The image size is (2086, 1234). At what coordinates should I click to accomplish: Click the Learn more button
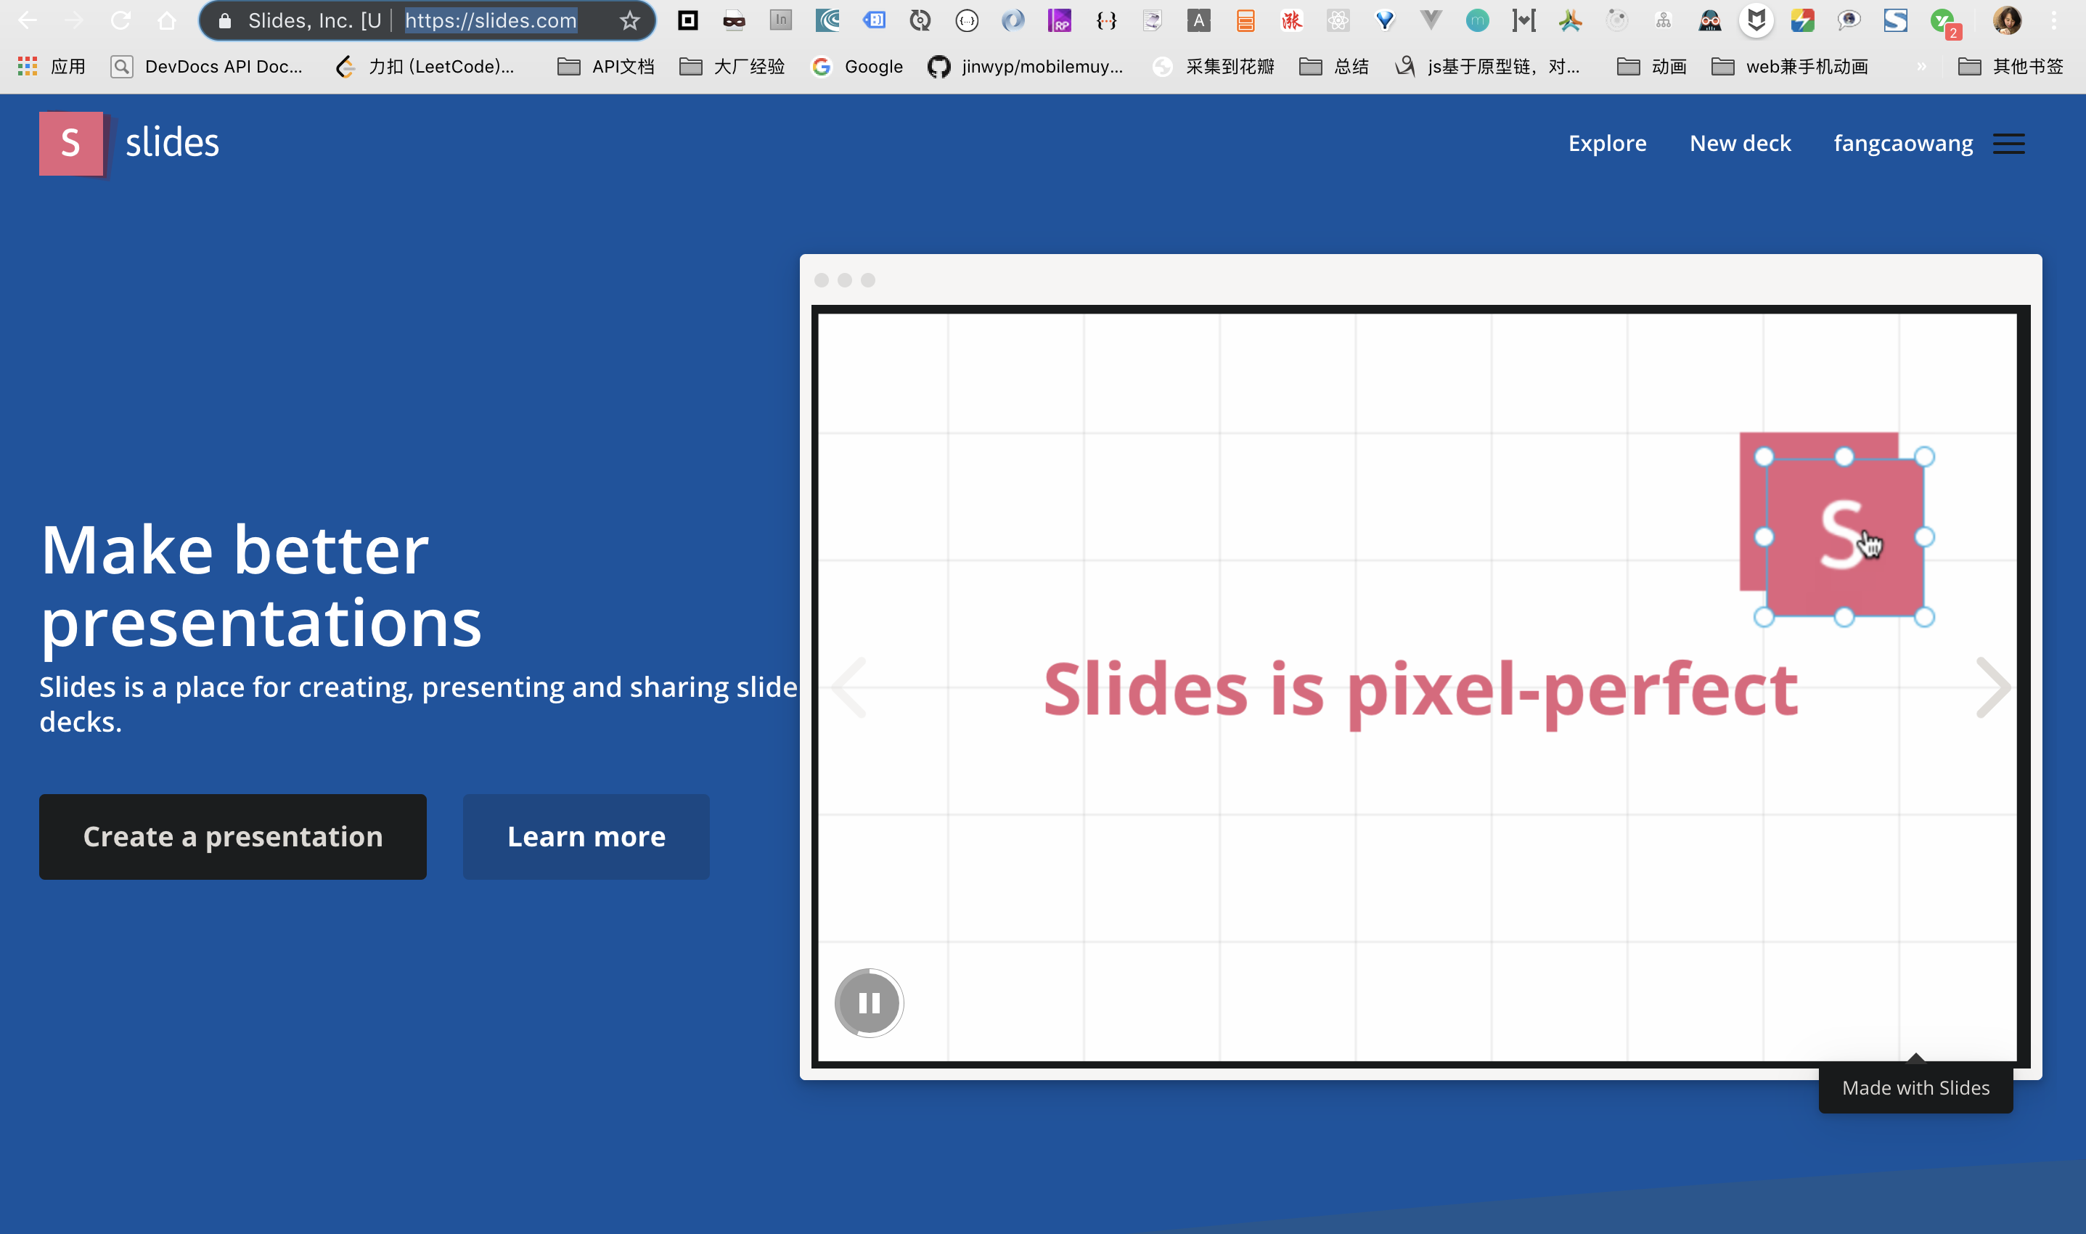(x=586, y=836)
